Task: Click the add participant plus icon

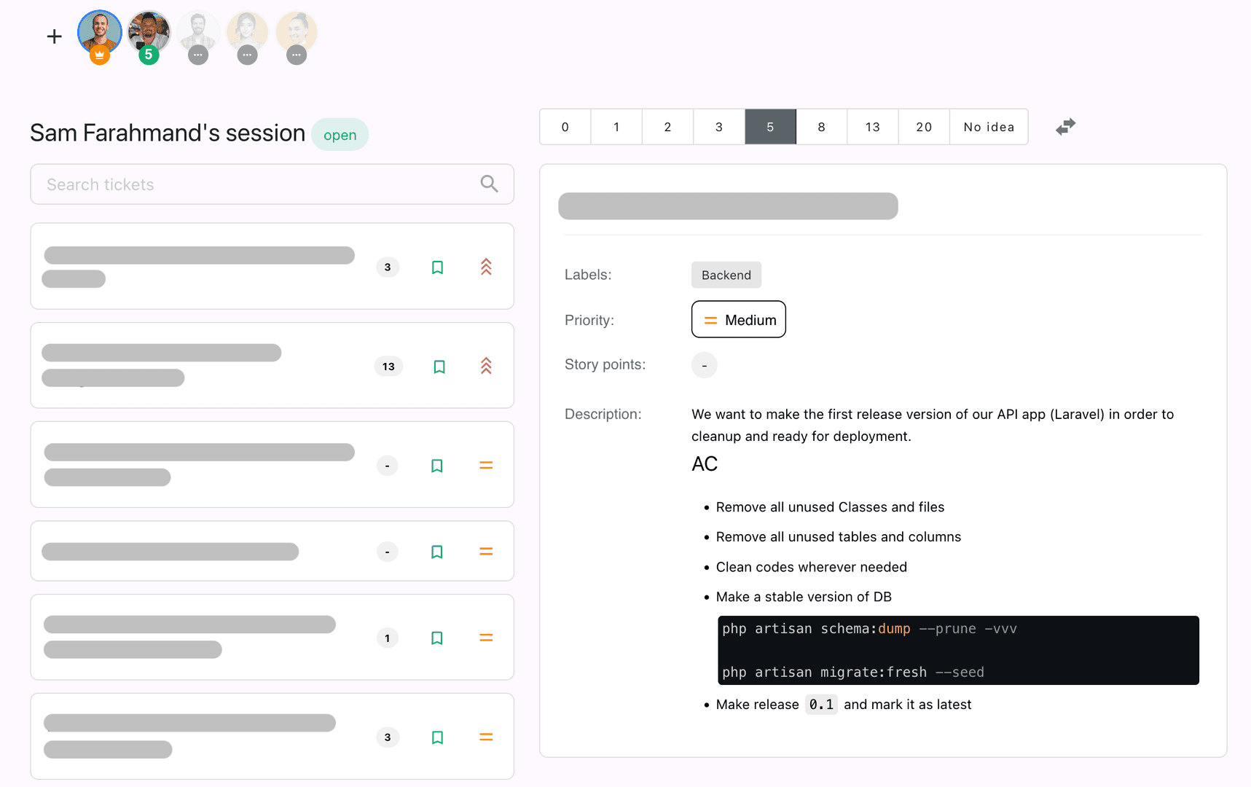Action: click(x=54, y=36)
